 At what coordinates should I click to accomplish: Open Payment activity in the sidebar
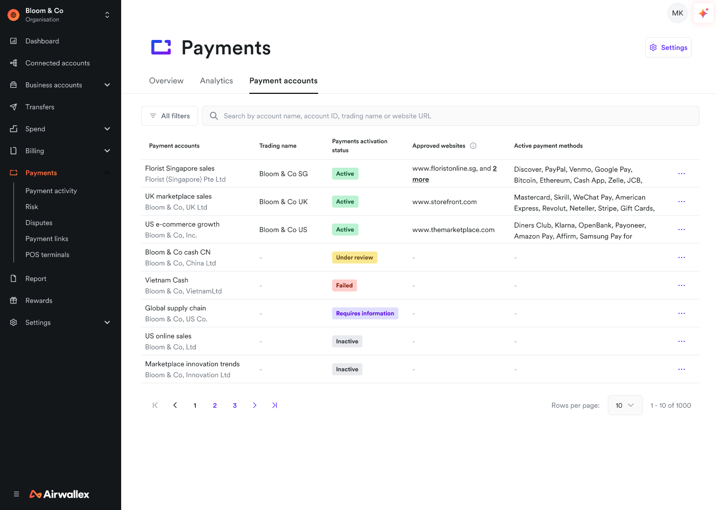click(51, 191)
